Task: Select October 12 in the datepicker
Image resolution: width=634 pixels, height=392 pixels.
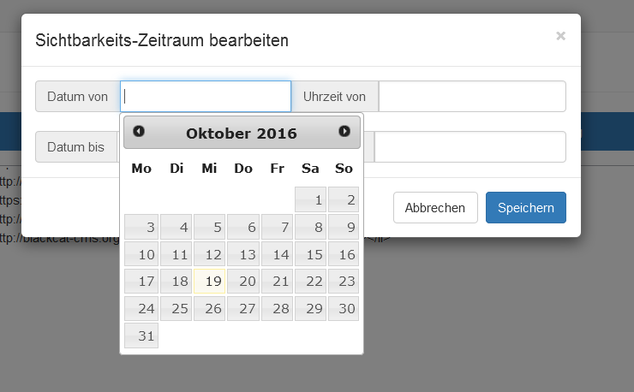Action: (210, 254)
